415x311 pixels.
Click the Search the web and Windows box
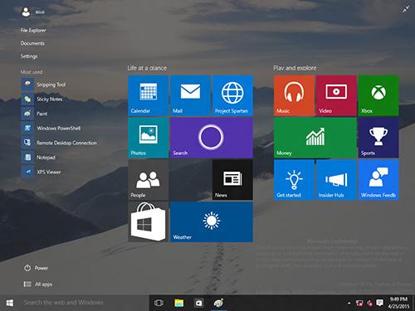pyautogui.click(x=85, y=303)
